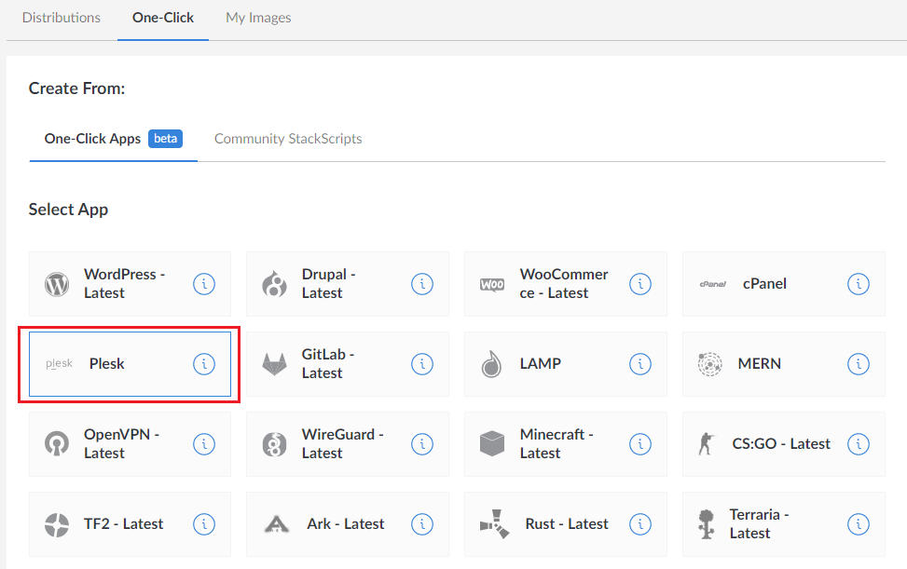The image size is (907, 569).
Task: Select the One-Click Apps tab
Action: point(93,139)
